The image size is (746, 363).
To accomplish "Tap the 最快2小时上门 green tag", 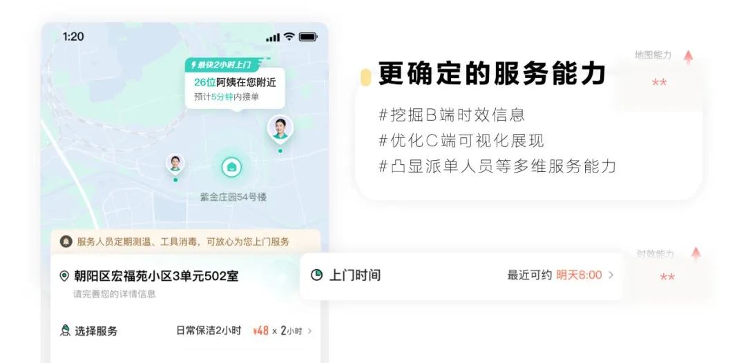I will coord(225,65).
